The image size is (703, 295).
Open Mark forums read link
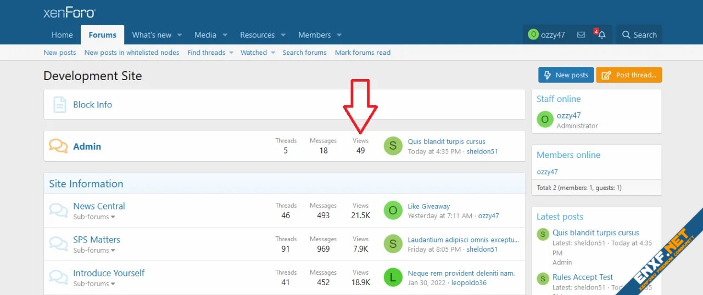[x=362, y=53]
